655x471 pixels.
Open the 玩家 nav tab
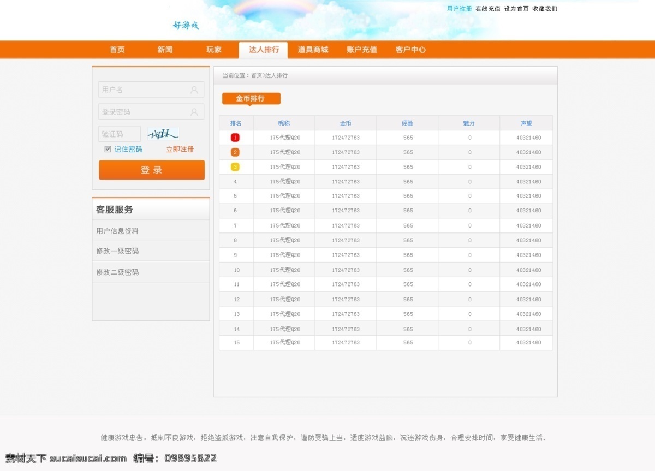[x=214, y=50]
